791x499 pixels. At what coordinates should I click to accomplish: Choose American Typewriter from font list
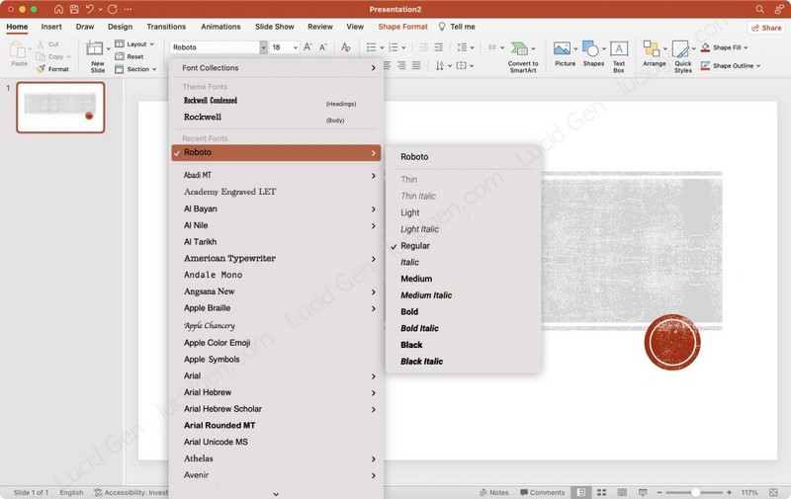[x=229, y=259]
